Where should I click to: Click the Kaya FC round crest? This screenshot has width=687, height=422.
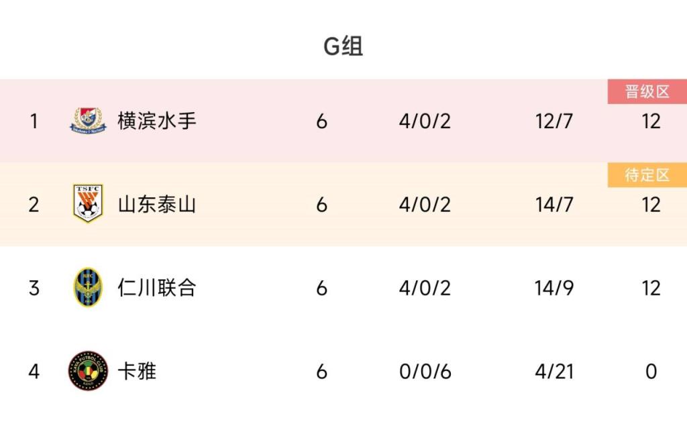click(88, 371)
